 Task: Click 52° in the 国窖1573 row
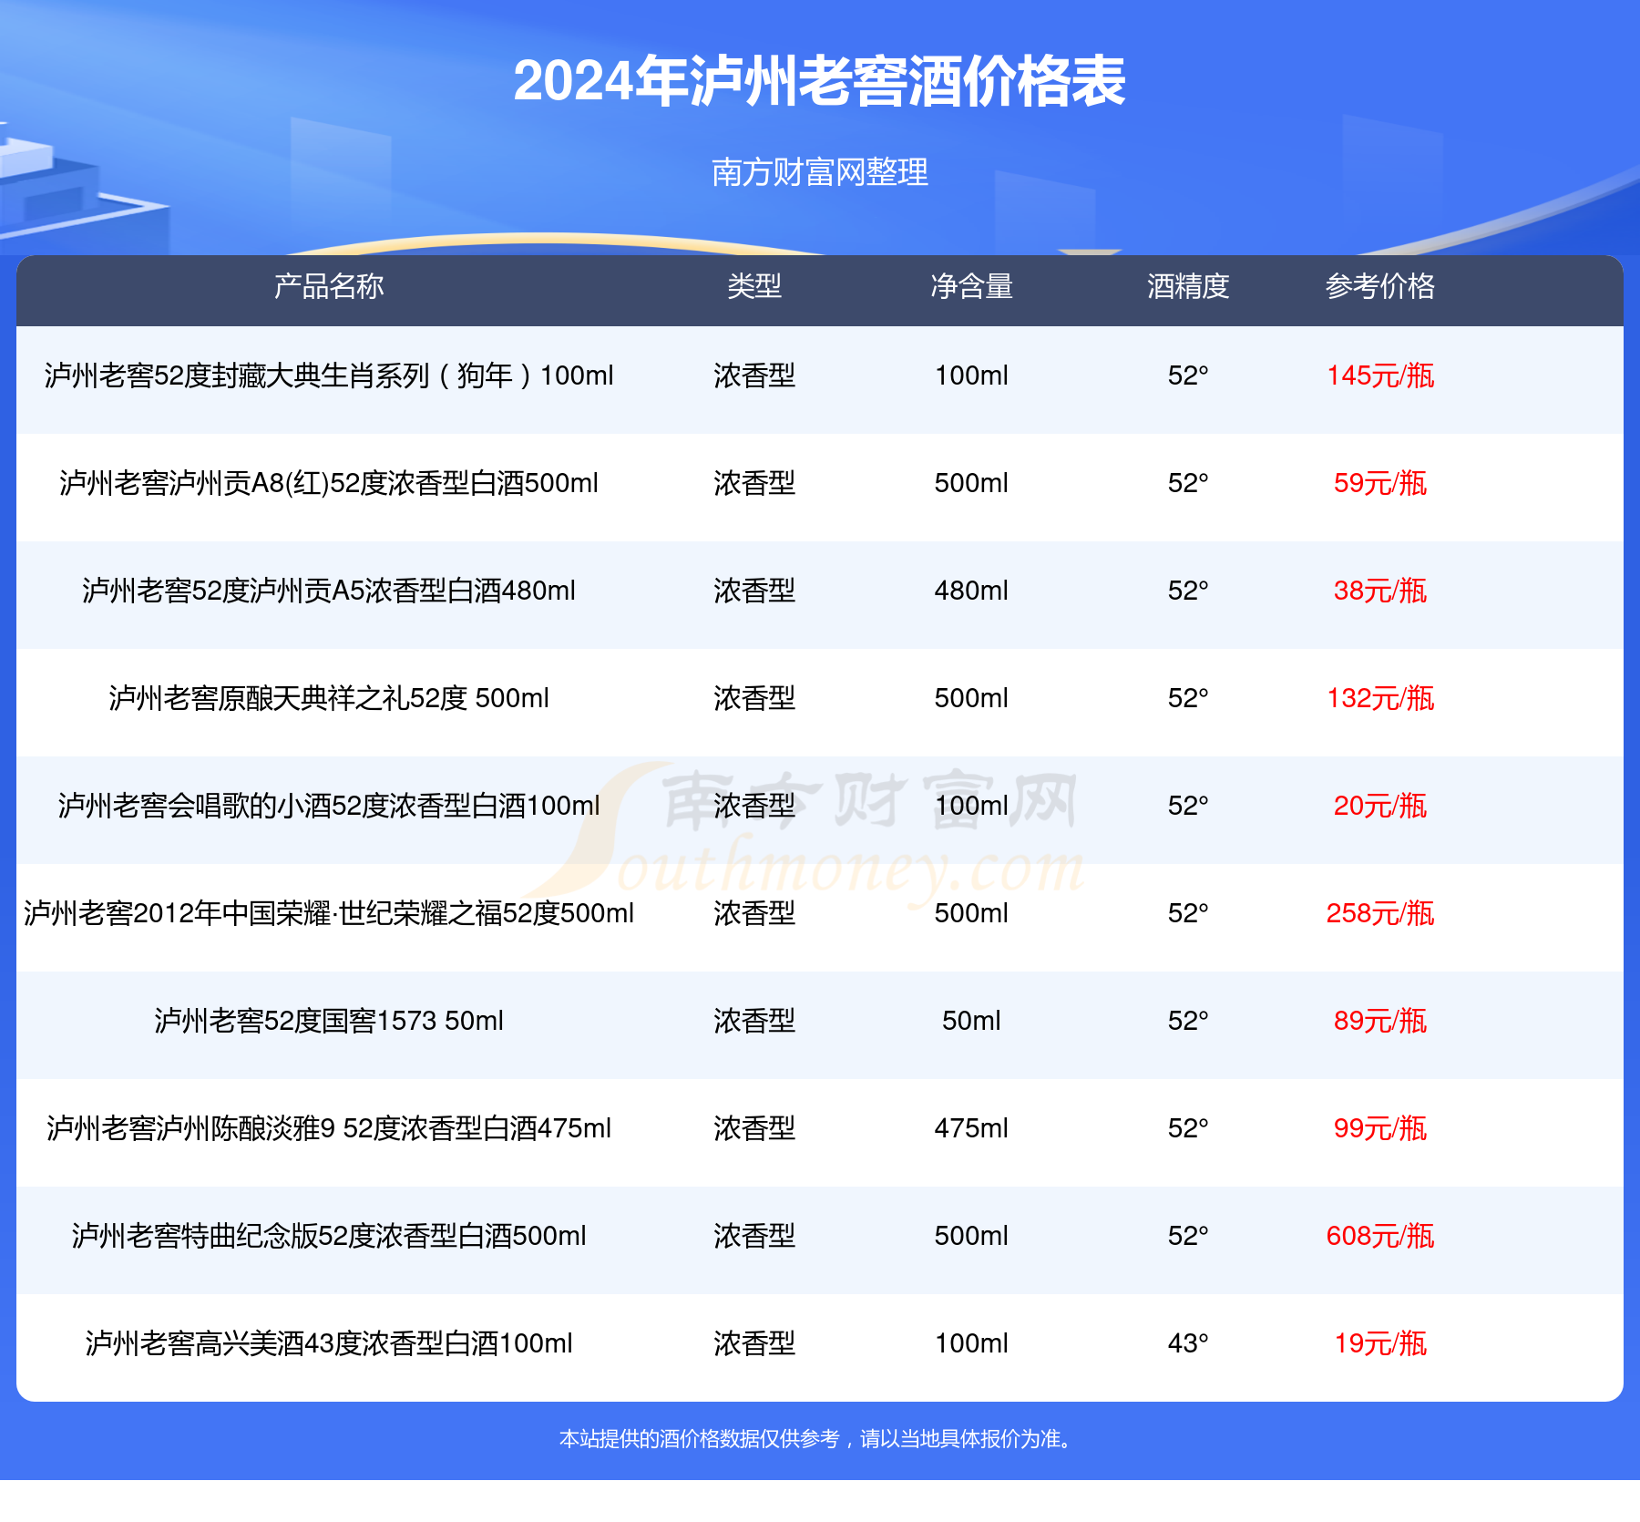[1188, 1021]
